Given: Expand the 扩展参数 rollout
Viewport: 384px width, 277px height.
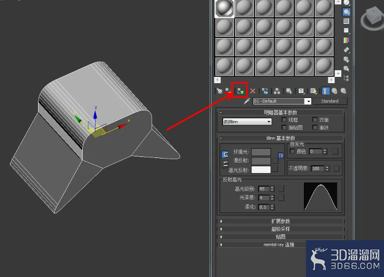Looking at the screenshot, I should pos(280,221).
